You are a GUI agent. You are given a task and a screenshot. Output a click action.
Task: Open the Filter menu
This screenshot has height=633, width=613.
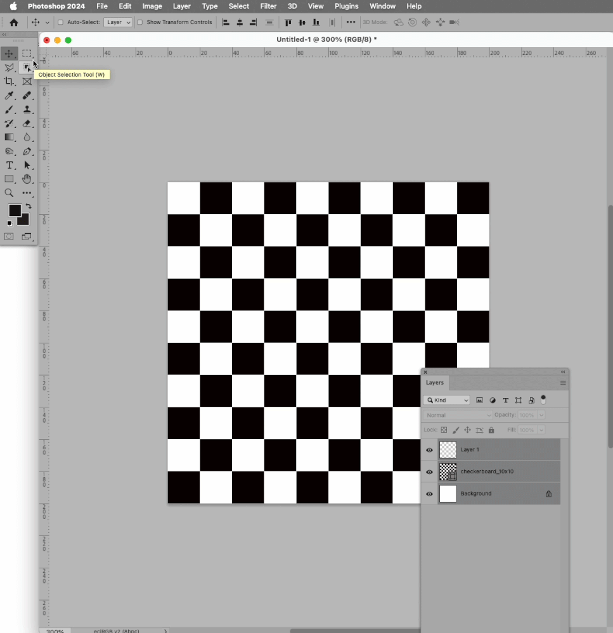(x=268, y=6)
